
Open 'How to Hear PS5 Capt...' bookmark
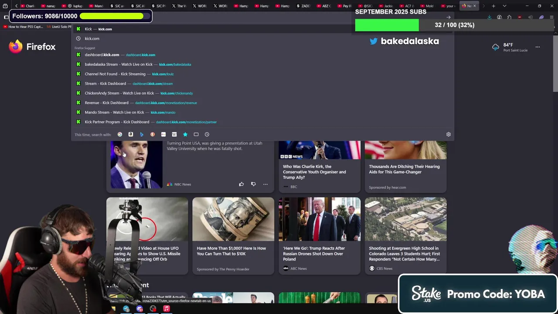pyautogui.click(x=23, y=27)
